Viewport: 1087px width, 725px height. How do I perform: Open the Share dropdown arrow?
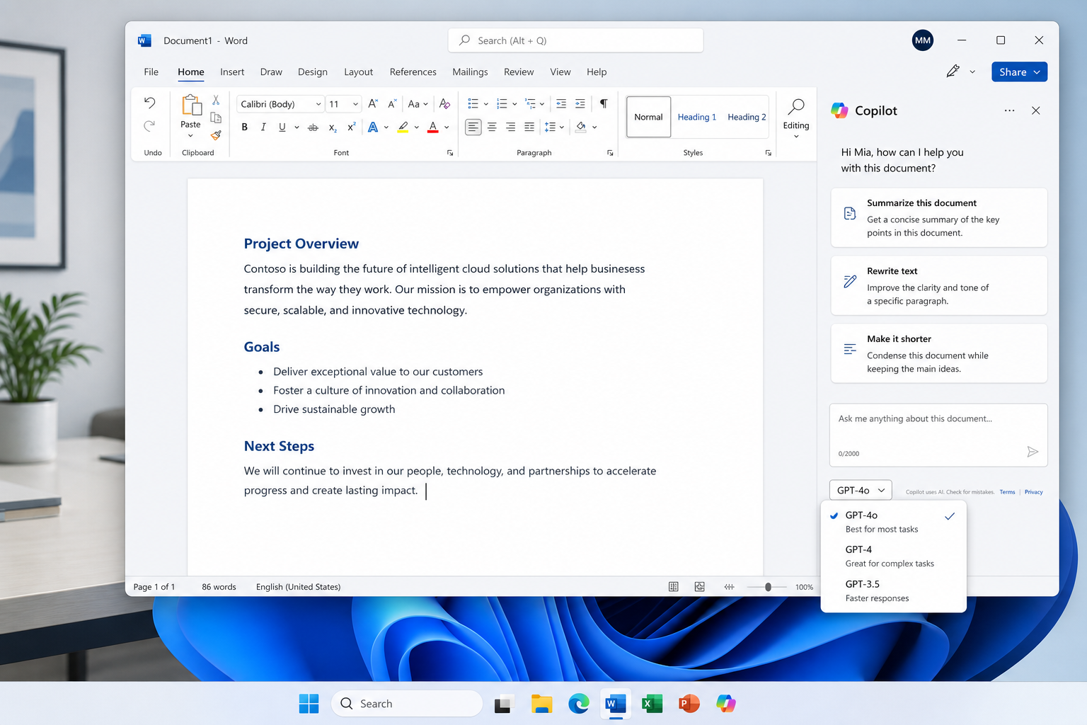[x=1037, y=72]
